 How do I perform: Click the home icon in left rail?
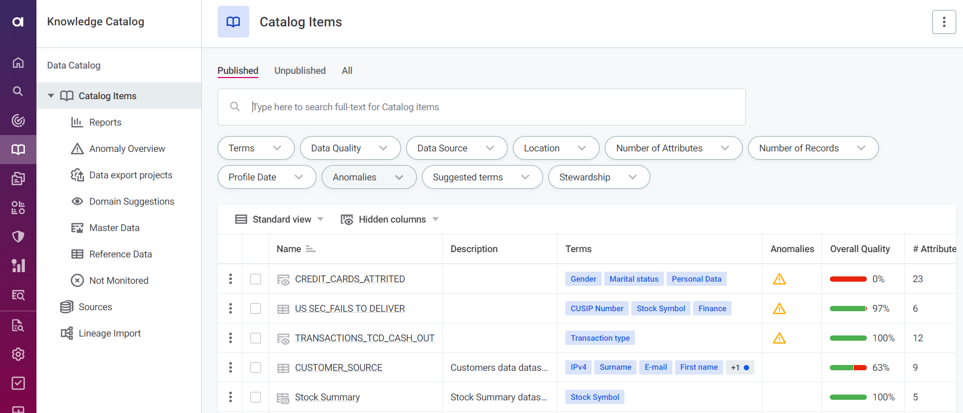point(18,63)
